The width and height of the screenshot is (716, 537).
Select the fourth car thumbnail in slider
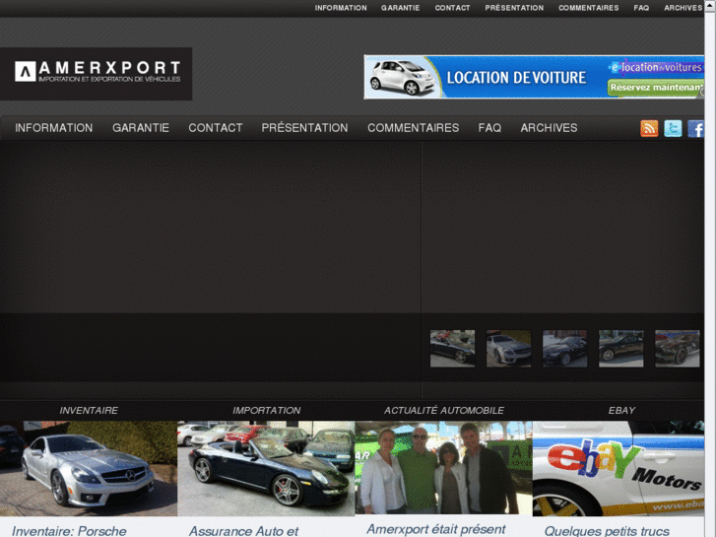(620, 349)
